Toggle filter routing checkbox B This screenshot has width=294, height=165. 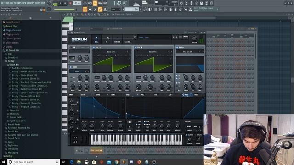(x=177, y=79)
